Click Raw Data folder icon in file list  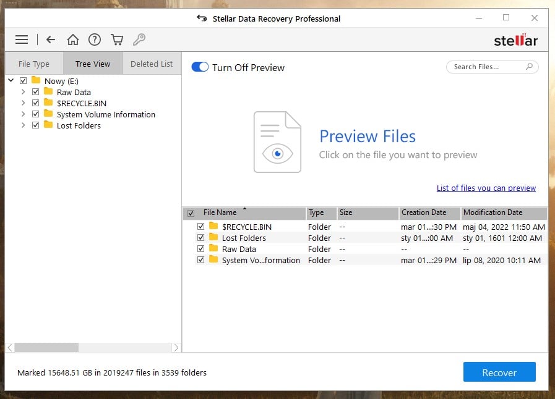(213, 248)
